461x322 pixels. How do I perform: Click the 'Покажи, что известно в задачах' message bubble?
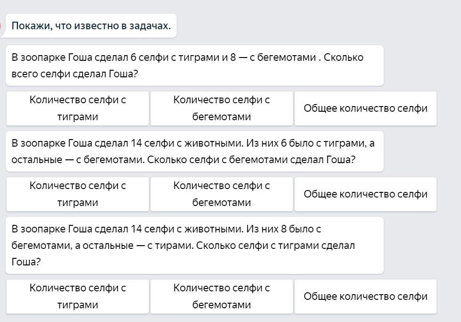click(x=91, y=25)
